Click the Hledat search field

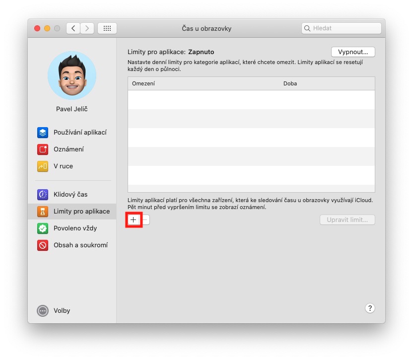point(342,28)
